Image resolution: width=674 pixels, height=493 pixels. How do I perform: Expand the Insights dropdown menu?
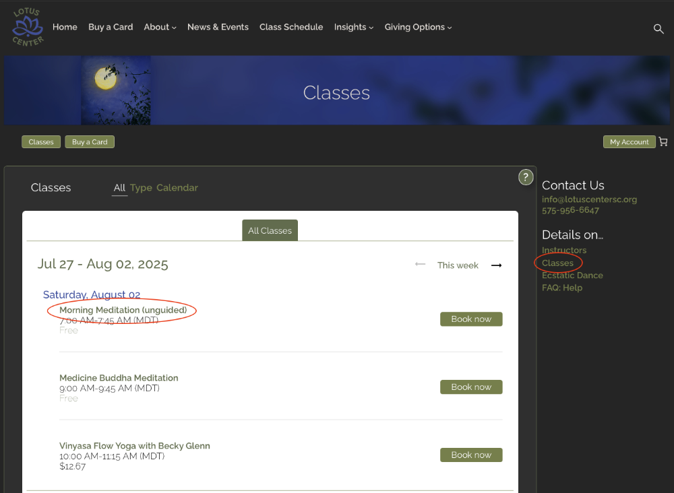[353, 27]
